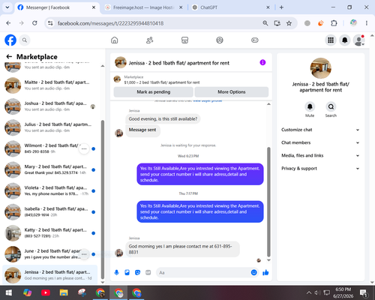Screen dimensions: 375x300
Task: Open Isabella conversation in list
Action: pyautogui.click(x=50, y=211)
